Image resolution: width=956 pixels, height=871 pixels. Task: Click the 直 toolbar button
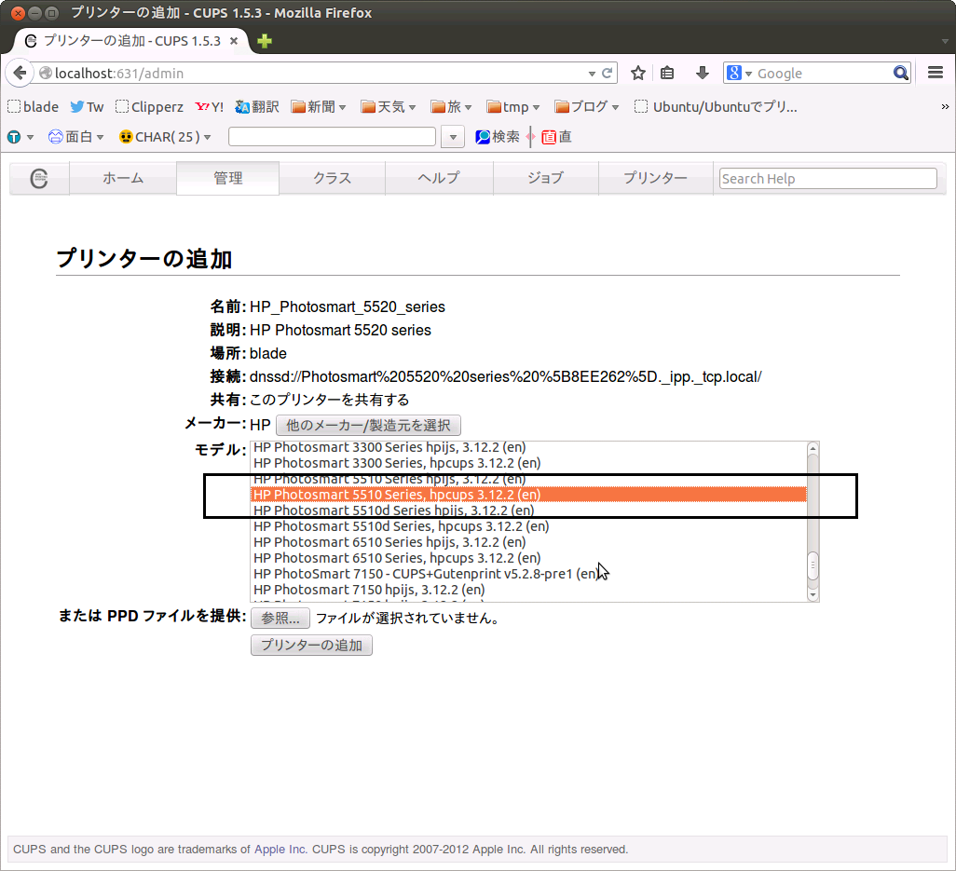point(556,137)
